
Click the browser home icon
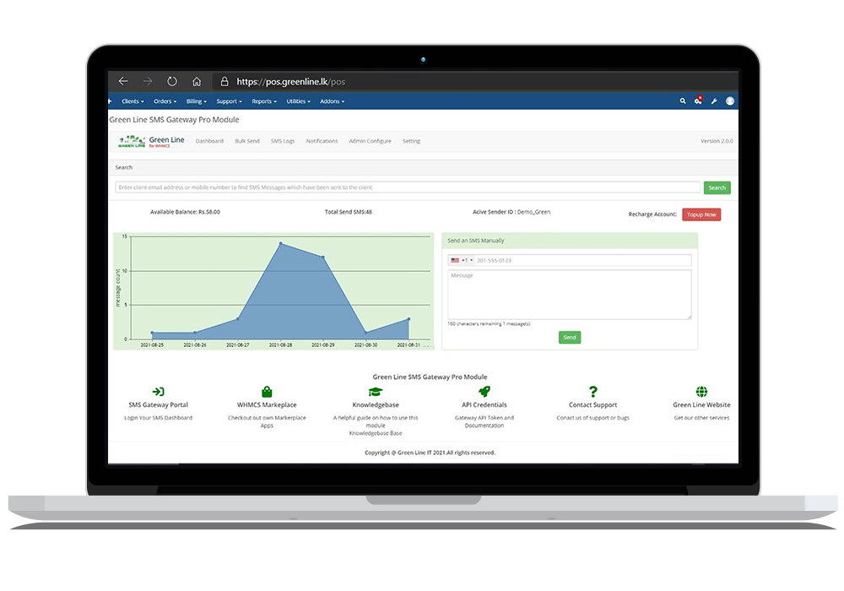(x=197, y=82)
